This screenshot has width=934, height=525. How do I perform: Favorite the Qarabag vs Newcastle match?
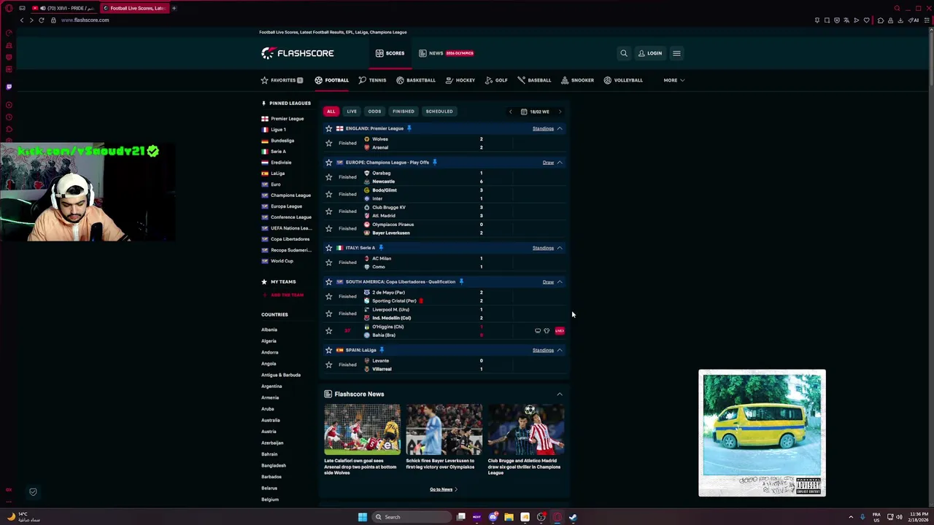(328, 177)
